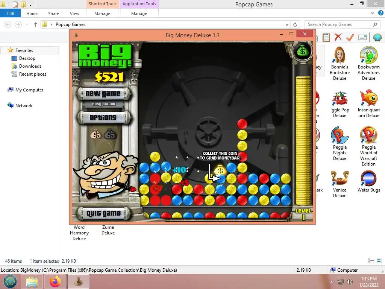
Task: Switch to the Home ribbon tab
Action: tap(32, 14)
